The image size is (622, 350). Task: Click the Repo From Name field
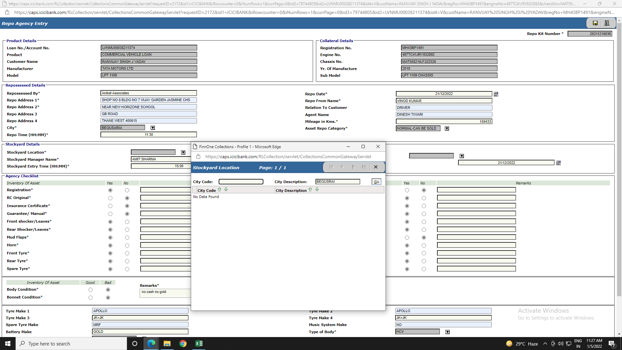[x=443, y=101]
